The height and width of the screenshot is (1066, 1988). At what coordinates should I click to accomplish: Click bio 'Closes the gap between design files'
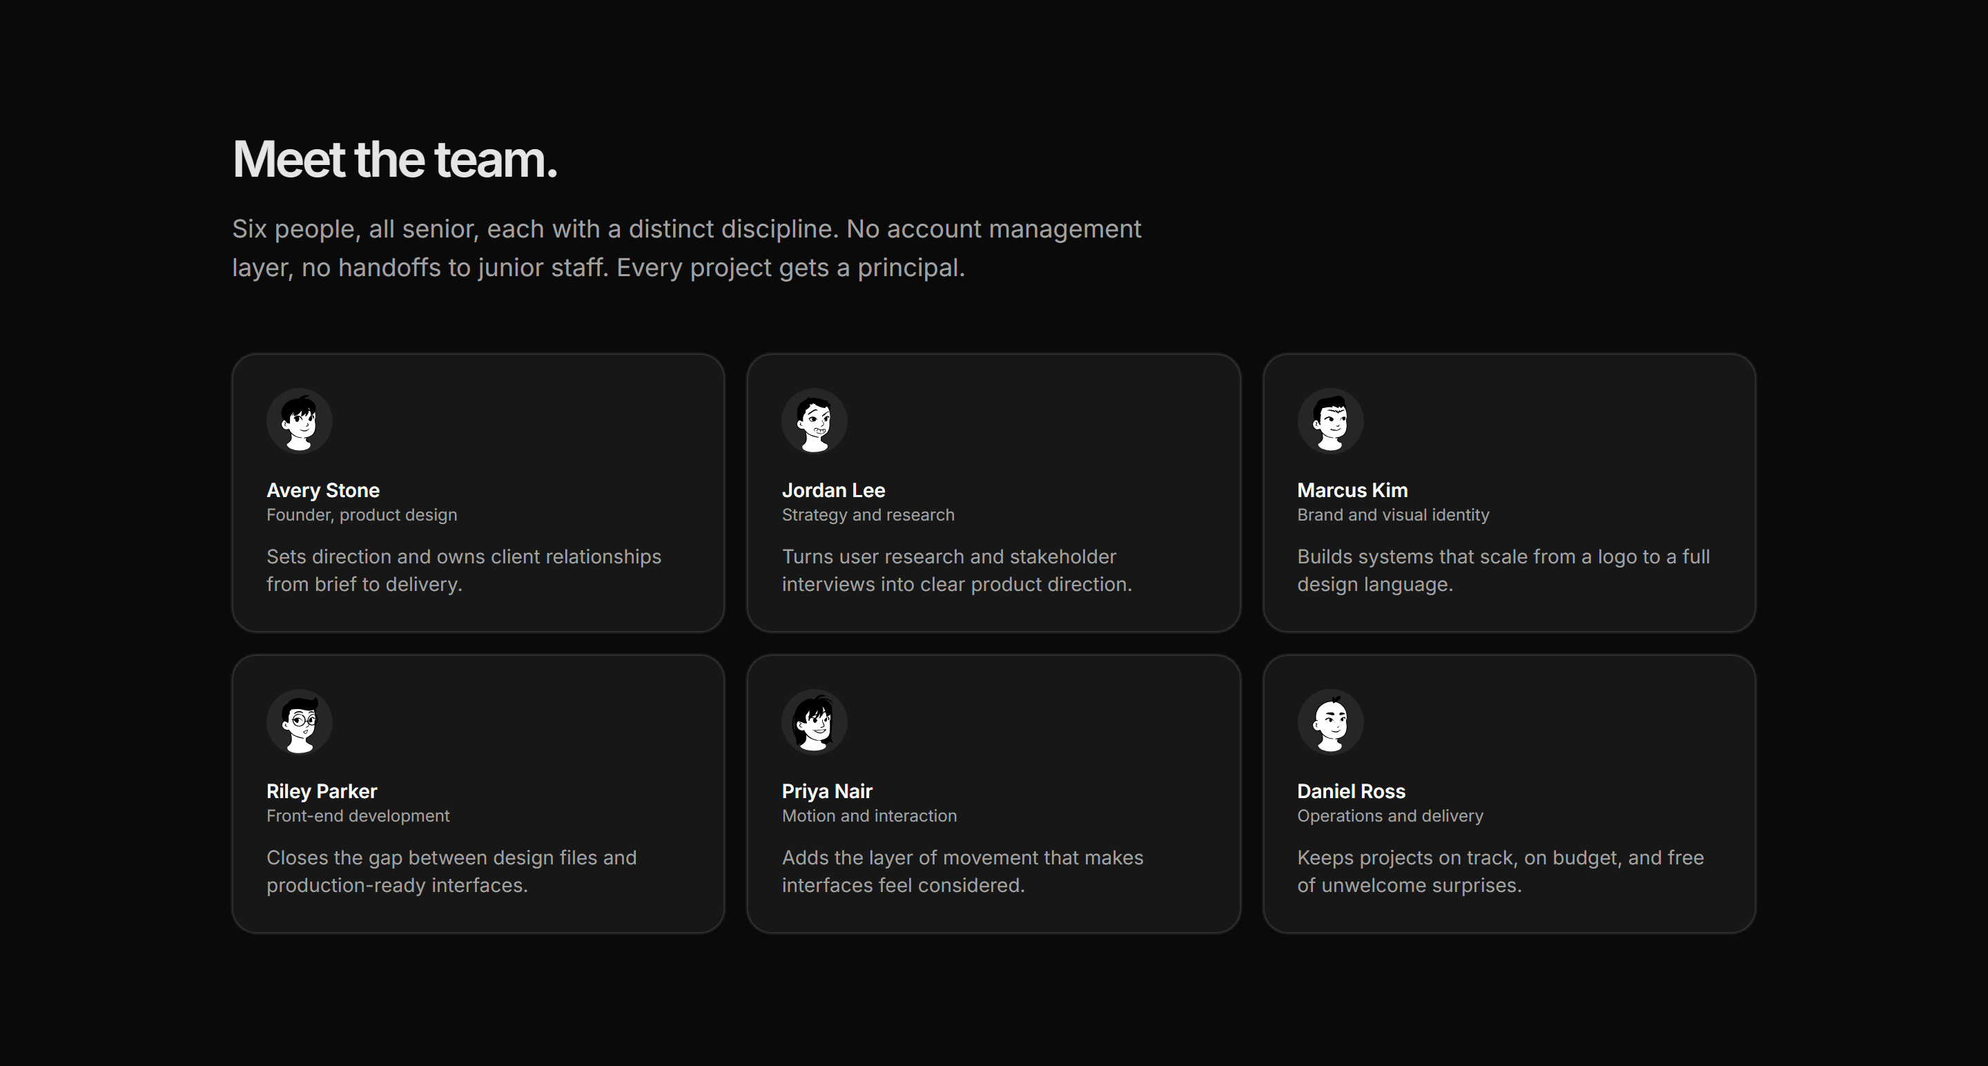coord(451,871)
